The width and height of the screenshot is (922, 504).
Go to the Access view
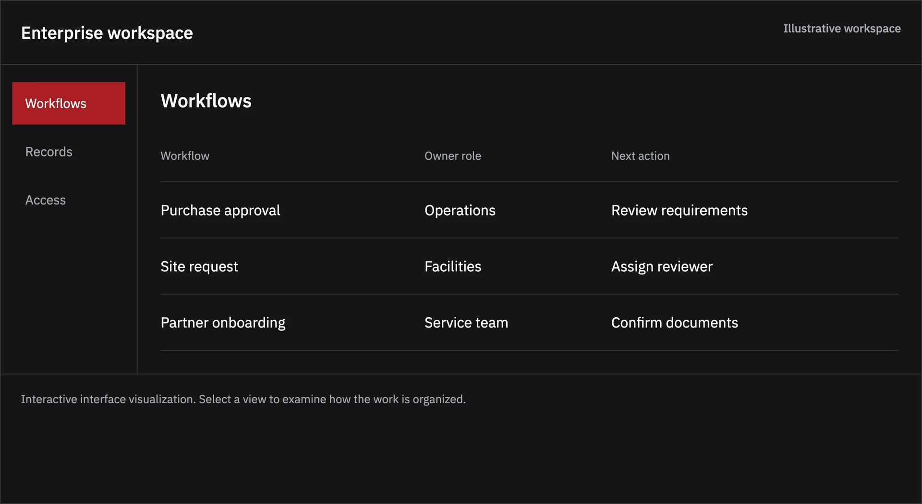(x=69, y=200)
